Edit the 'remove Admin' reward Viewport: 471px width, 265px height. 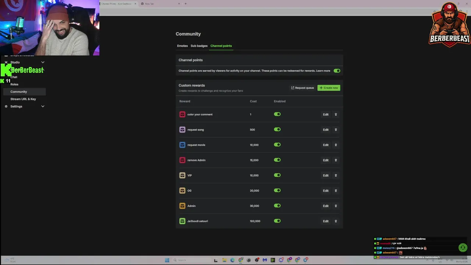326,160
